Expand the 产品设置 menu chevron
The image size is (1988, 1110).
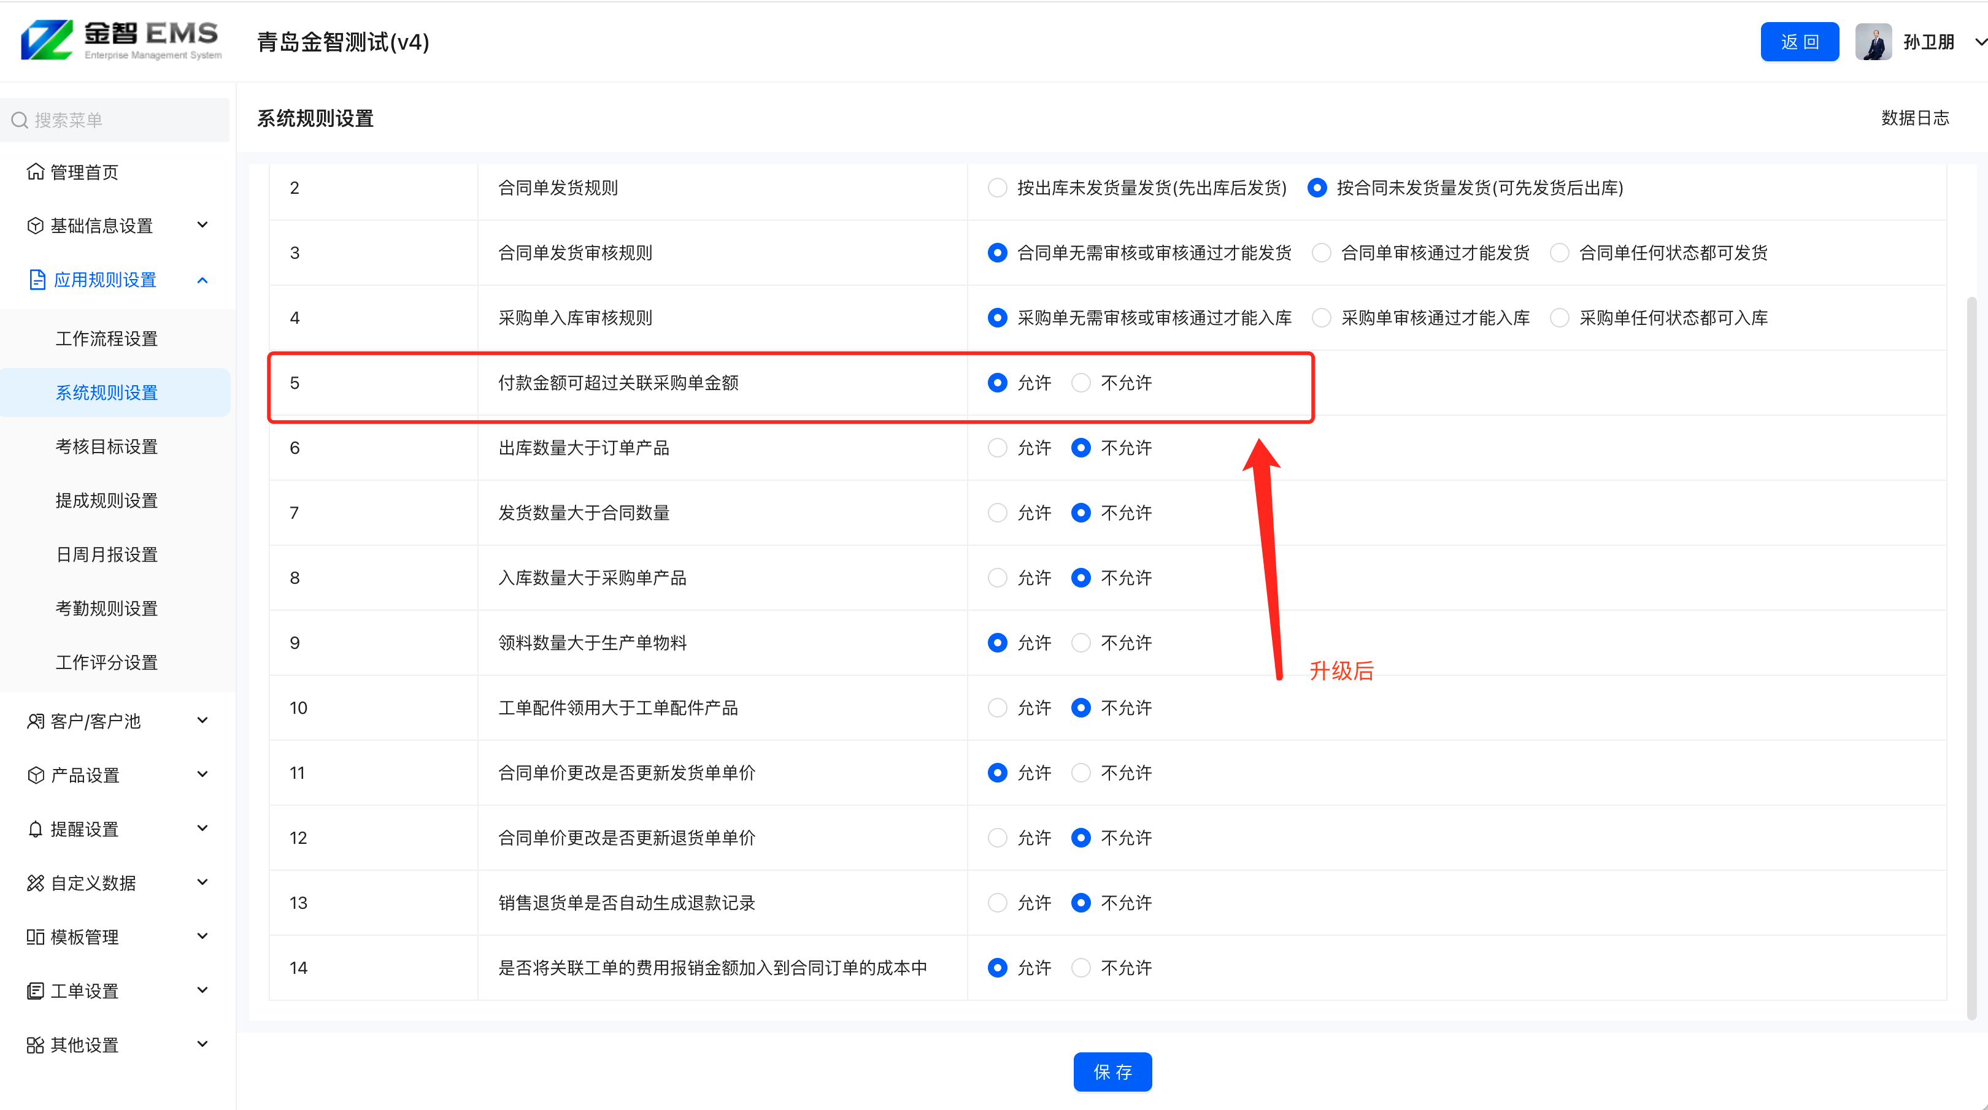tap(202, 774)
